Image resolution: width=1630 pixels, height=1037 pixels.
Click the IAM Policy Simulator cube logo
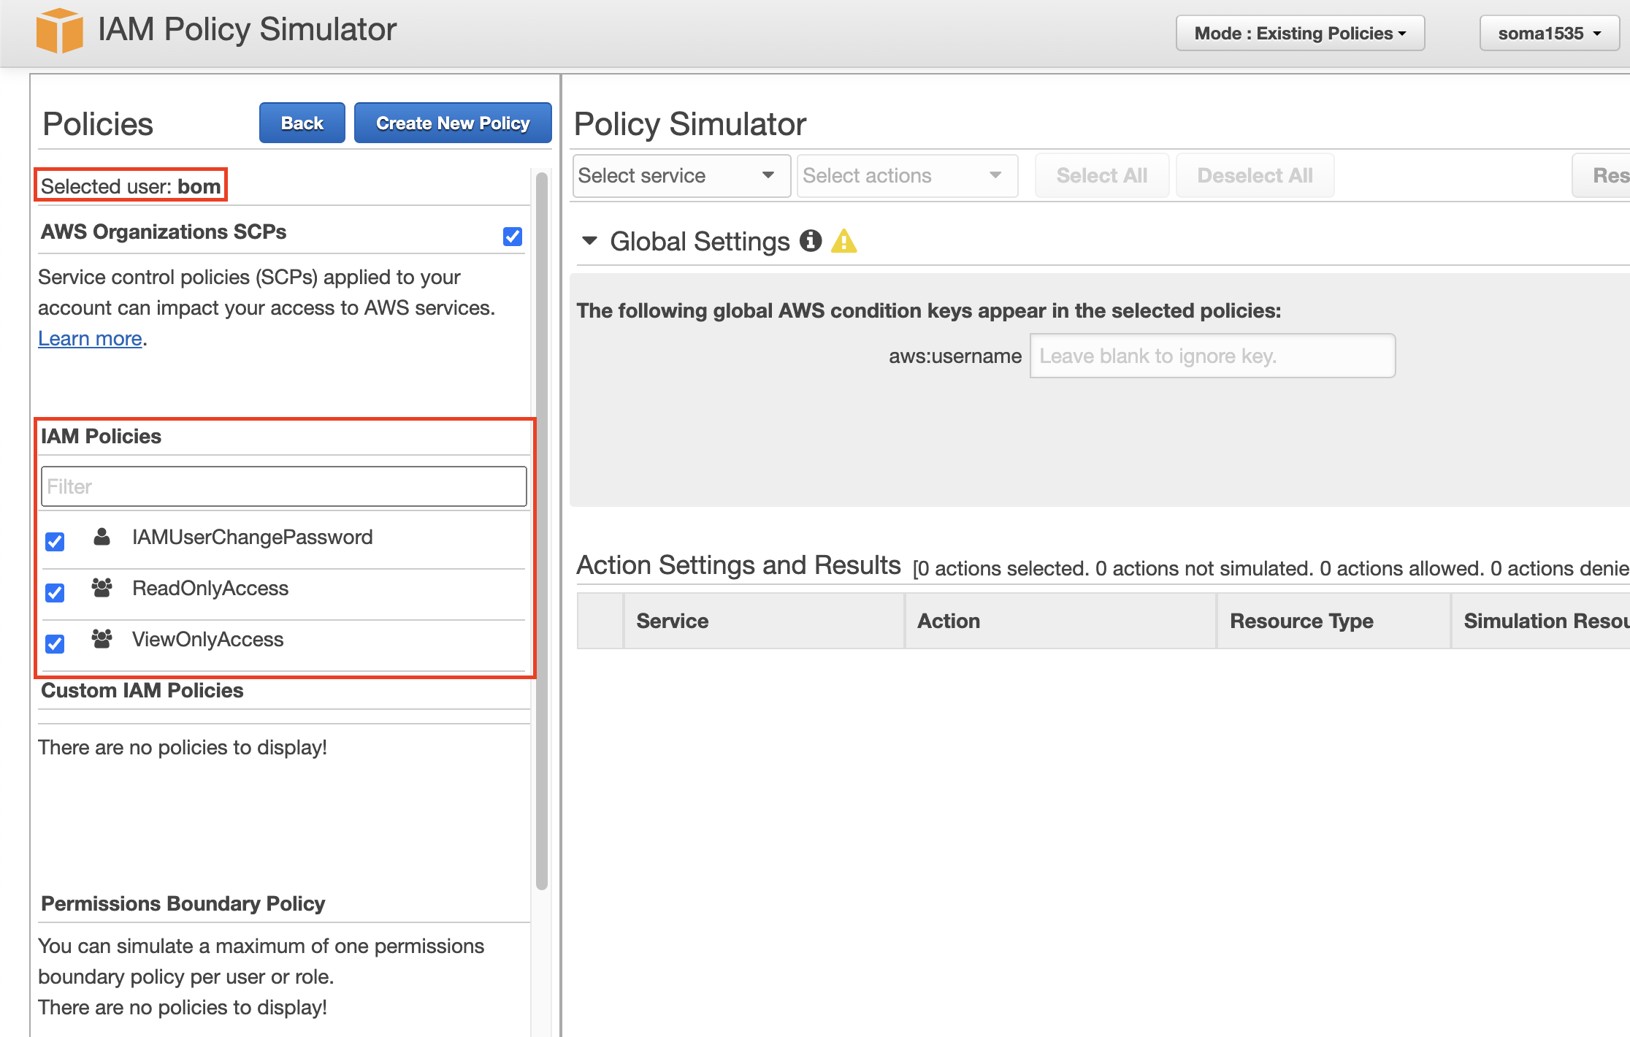pos(59,31)
